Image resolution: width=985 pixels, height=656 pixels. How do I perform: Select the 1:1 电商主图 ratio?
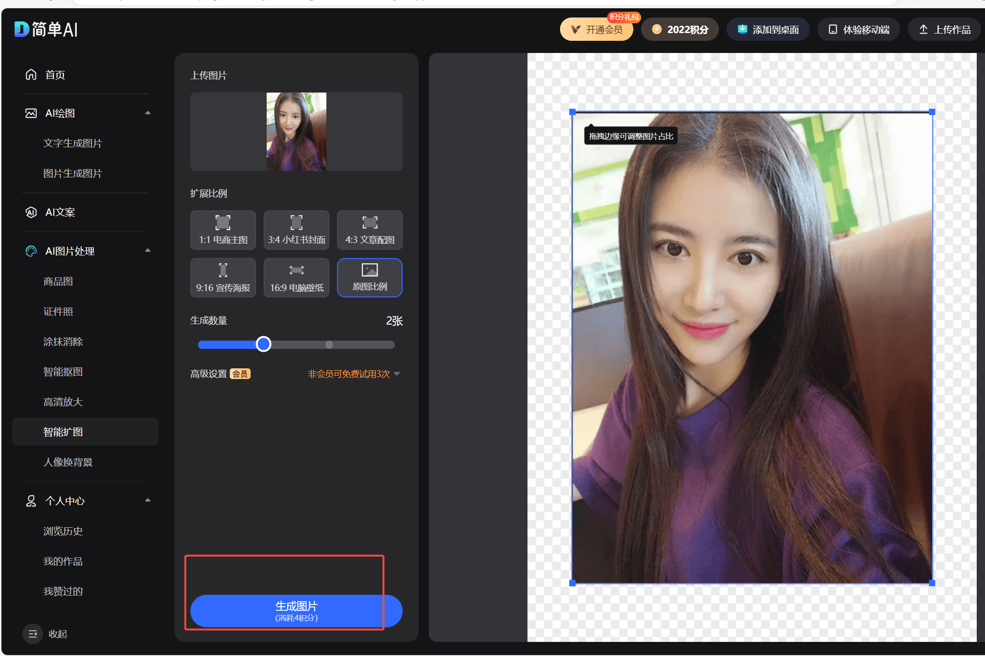point(223,230)
